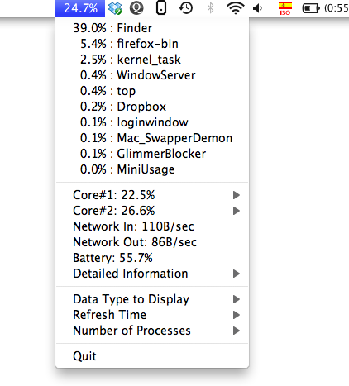
Task: Pick the top process entry
Action: click(152, 91)
